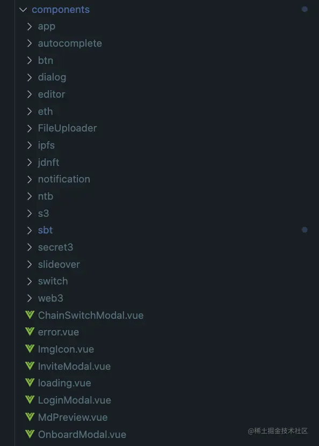Select the ipfs folder
Screen dimensions: 319x446
tap(46, 145)
